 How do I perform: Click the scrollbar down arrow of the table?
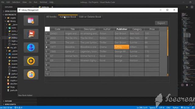[x=168, y=75]
